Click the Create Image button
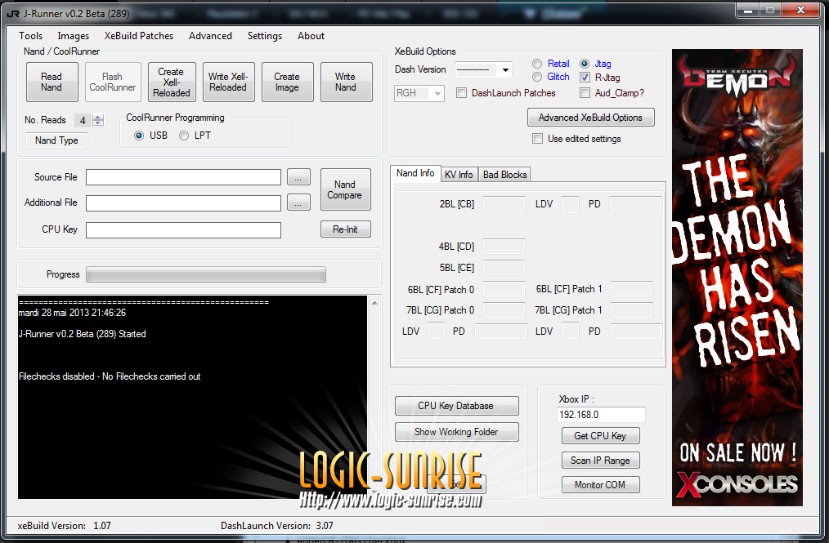This screenshot has height=543, width=829. pyautogui.click(x=287, y=82)
